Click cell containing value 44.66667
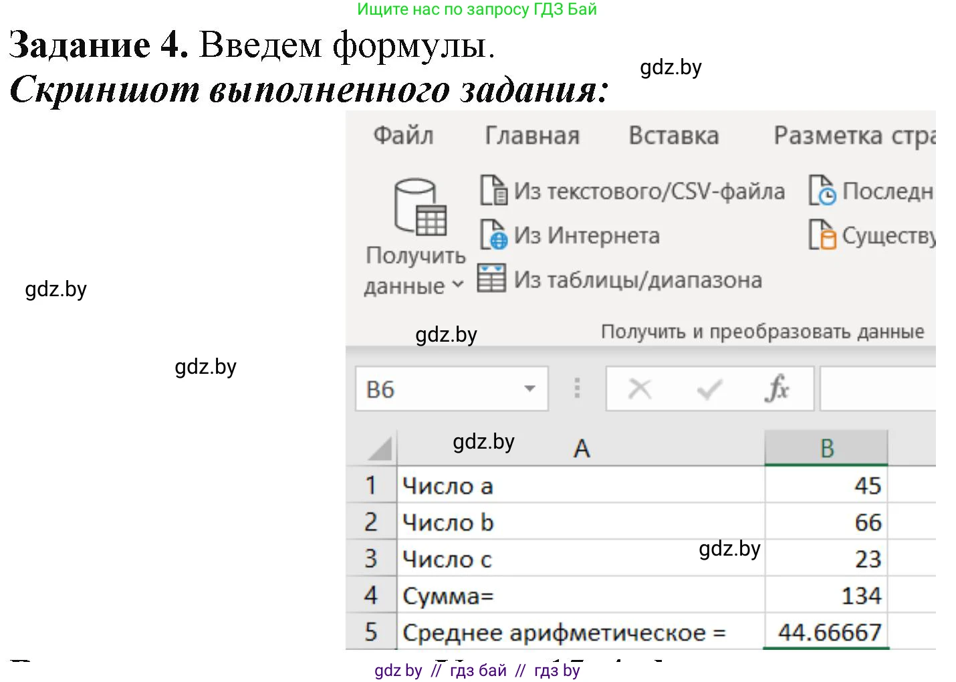This screenshot has width=956, height=682. 828,631
